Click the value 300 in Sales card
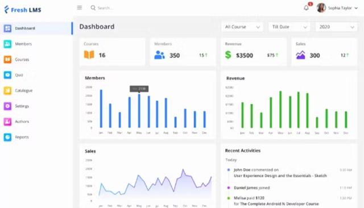The width and height of the screenshot is (364, 208). 315,56
